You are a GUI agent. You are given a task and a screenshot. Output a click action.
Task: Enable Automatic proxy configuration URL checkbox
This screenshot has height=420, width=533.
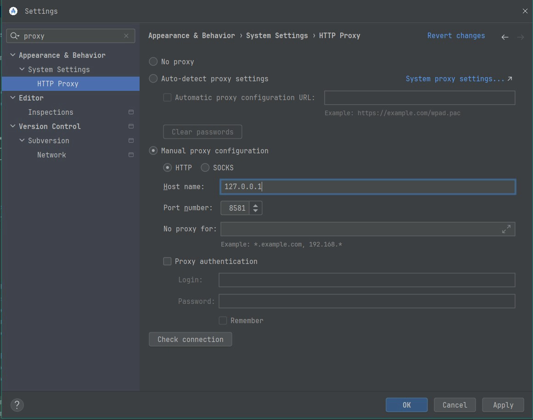167,97
